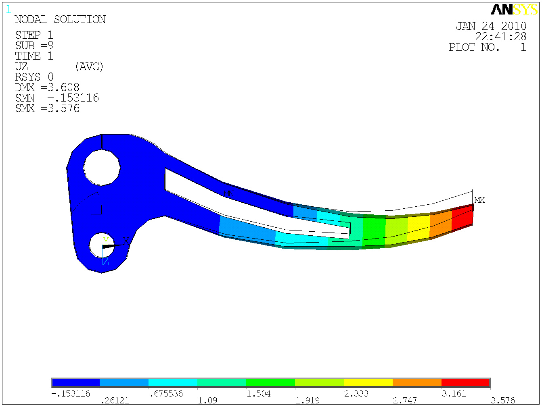Click legend value .675536

[x=166, y=394]
